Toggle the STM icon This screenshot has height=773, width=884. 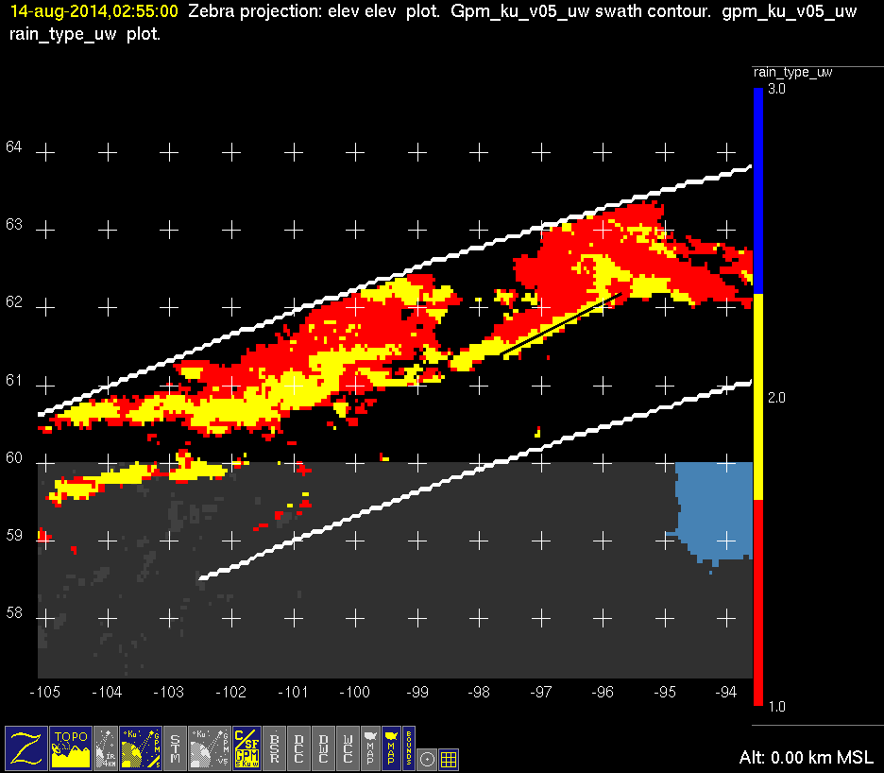coord(176,747)
